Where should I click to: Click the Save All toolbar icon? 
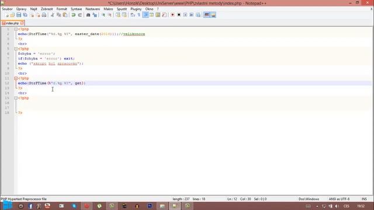(x=25, y=15)
